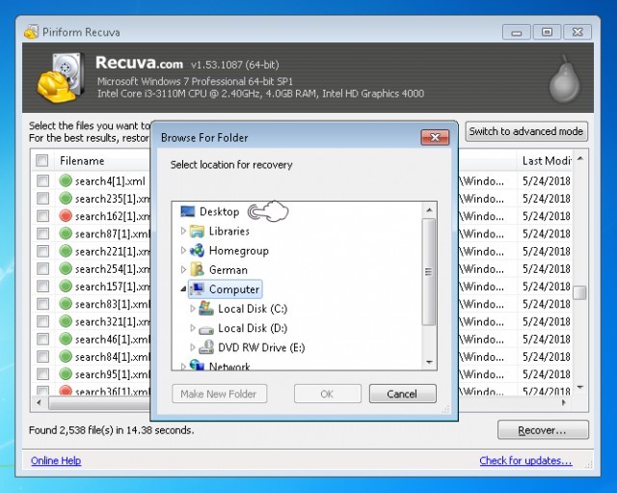This screenshot has width=617, height=493.
Task: Click green status dot of search221[1].xml
Action: [66, 251]
